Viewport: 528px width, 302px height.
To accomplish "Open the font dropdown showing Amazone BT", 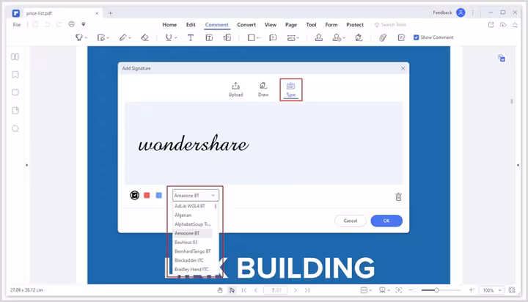I will pyautogui.click(x=195, y=195).
